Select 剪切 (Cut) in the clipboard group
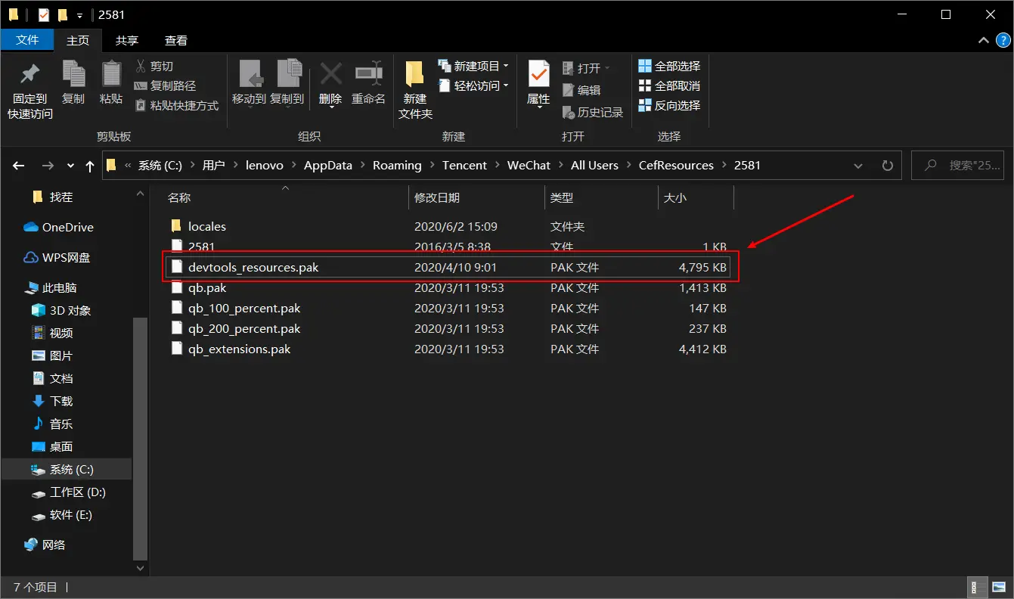This screenshot has height=599, width=1014. click(153, 67)
